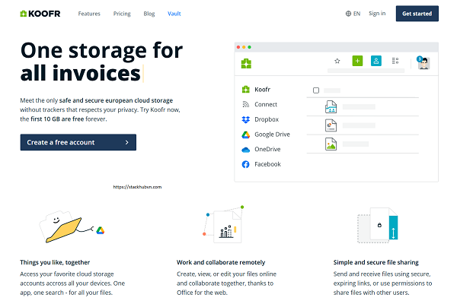Click the red close dot in mockup window
Viewport: 457px width, 304px height.
[238, 47]
